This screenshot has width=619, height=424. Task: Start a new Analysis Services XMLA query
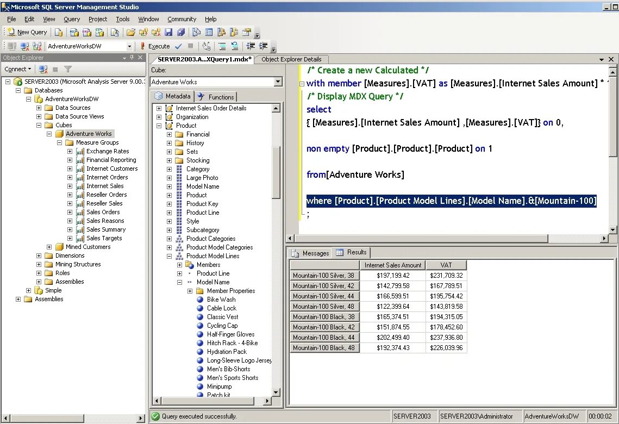pyautogui.click(x=99, y=33)
